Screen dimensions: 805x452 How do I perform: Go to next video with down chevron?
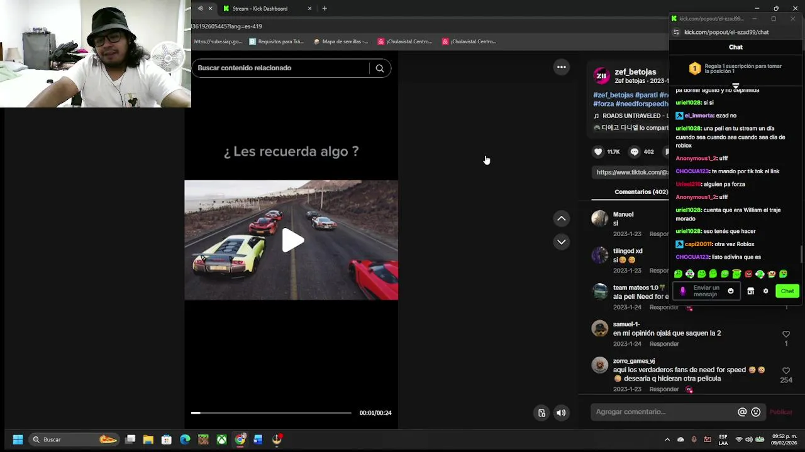point(562,242)
